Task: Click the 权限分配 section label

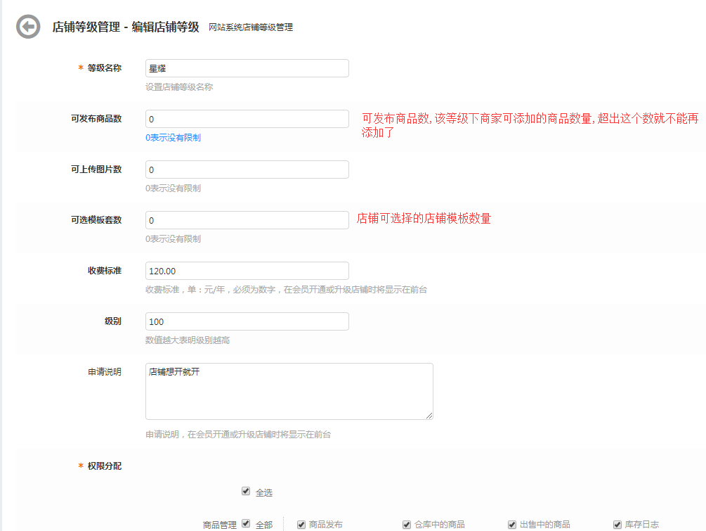Action: (x=104, y=466)
